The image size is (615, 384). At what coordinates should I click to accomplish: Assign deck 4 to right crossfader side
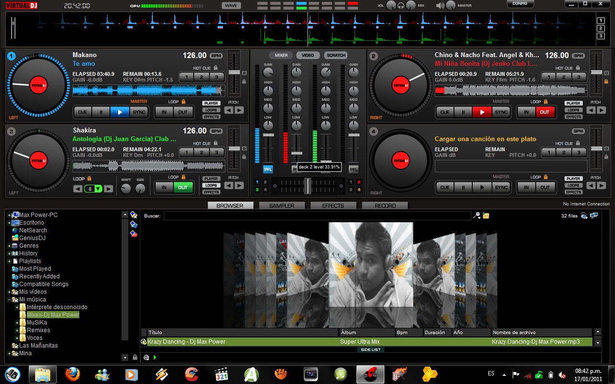[x=358, y=190]
